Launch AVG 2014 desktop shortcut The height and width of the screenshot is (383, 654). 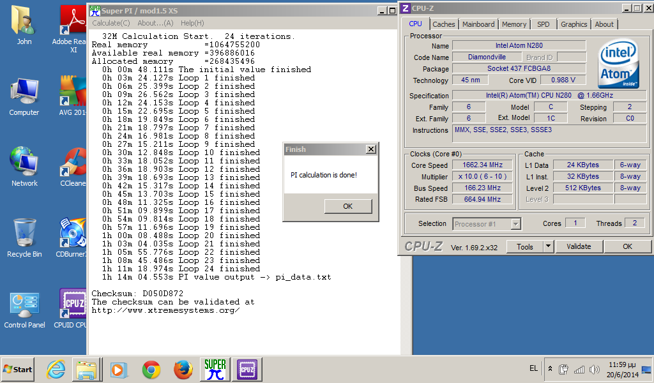point(73,96)
